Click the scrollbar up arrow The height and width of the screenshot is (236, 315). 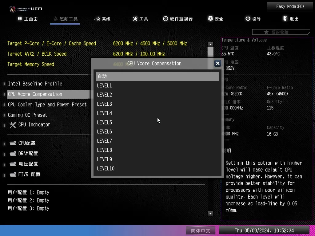click(x=210, y=44)
